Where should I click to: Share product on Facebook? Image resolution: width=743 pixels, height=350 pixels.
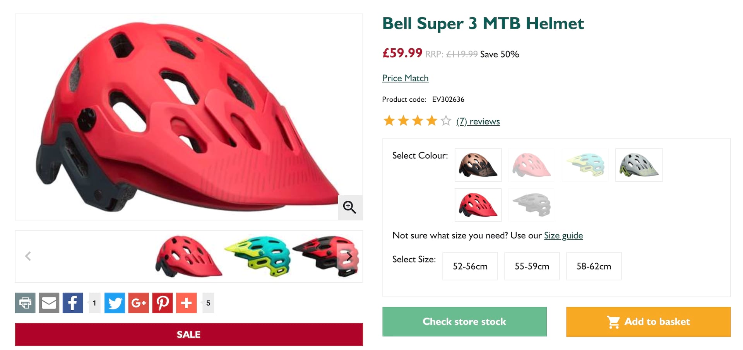(73, 303)
